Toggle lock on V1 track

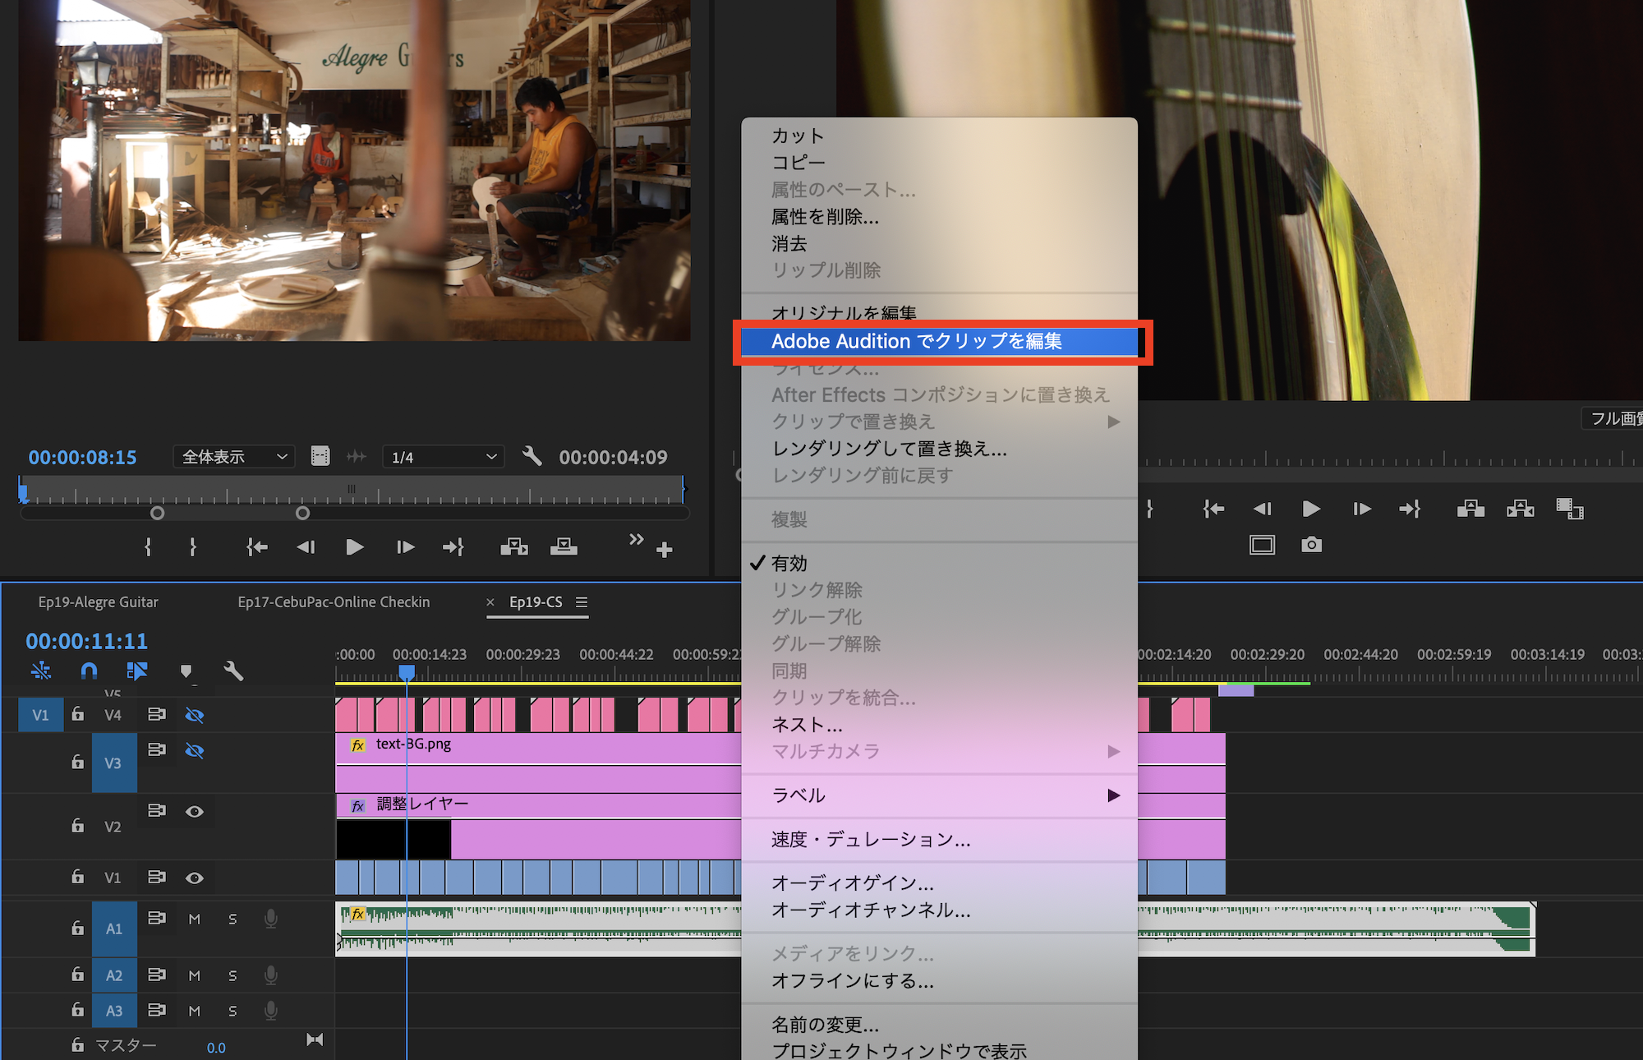tap(77, 877)
